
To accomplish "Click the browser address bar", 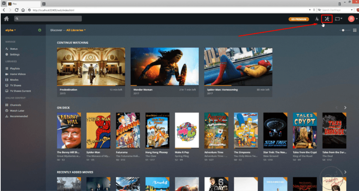I will (169, 10).
